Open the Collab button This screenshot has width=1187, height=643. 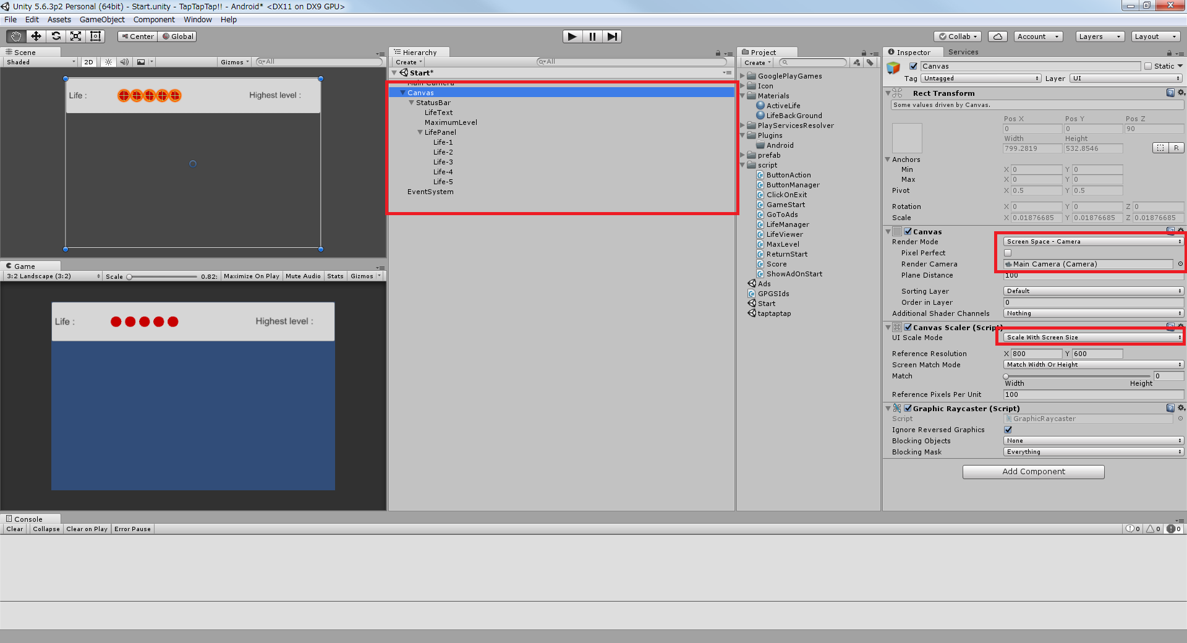click(958, 36)
